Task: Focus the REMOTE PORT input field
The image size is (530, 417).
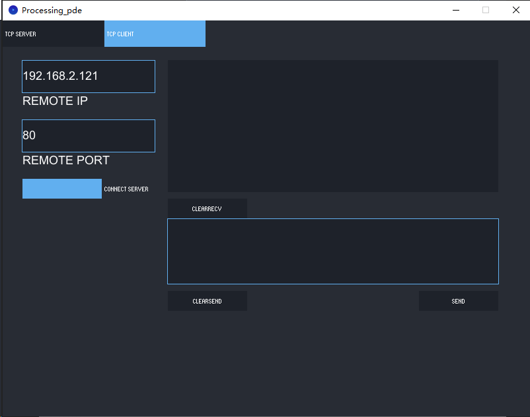Action: coord(89,136)
